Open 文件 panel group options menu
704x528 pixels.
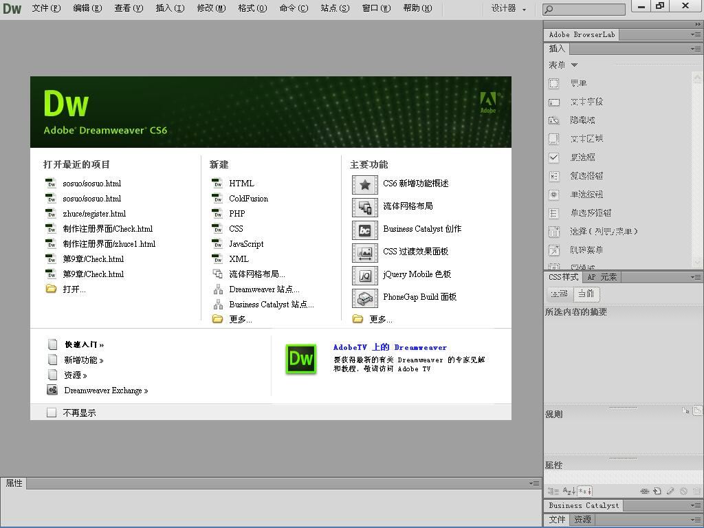[696, 520]
